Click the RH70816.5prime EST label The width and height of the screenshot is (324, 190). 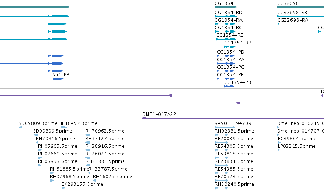click(x=55, y=139)
